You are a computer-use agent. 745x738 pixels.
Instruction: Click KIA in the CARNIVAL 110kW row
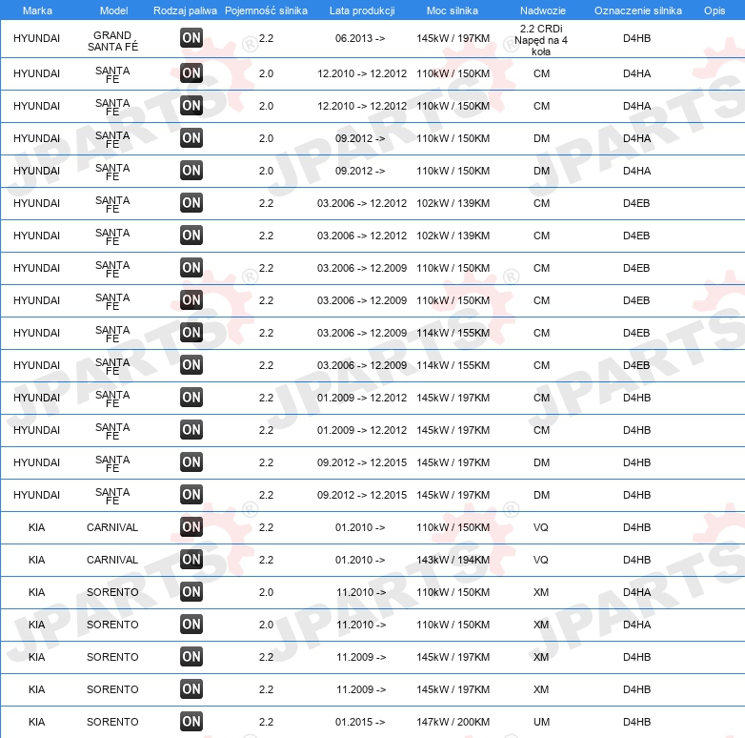point(36,527)
